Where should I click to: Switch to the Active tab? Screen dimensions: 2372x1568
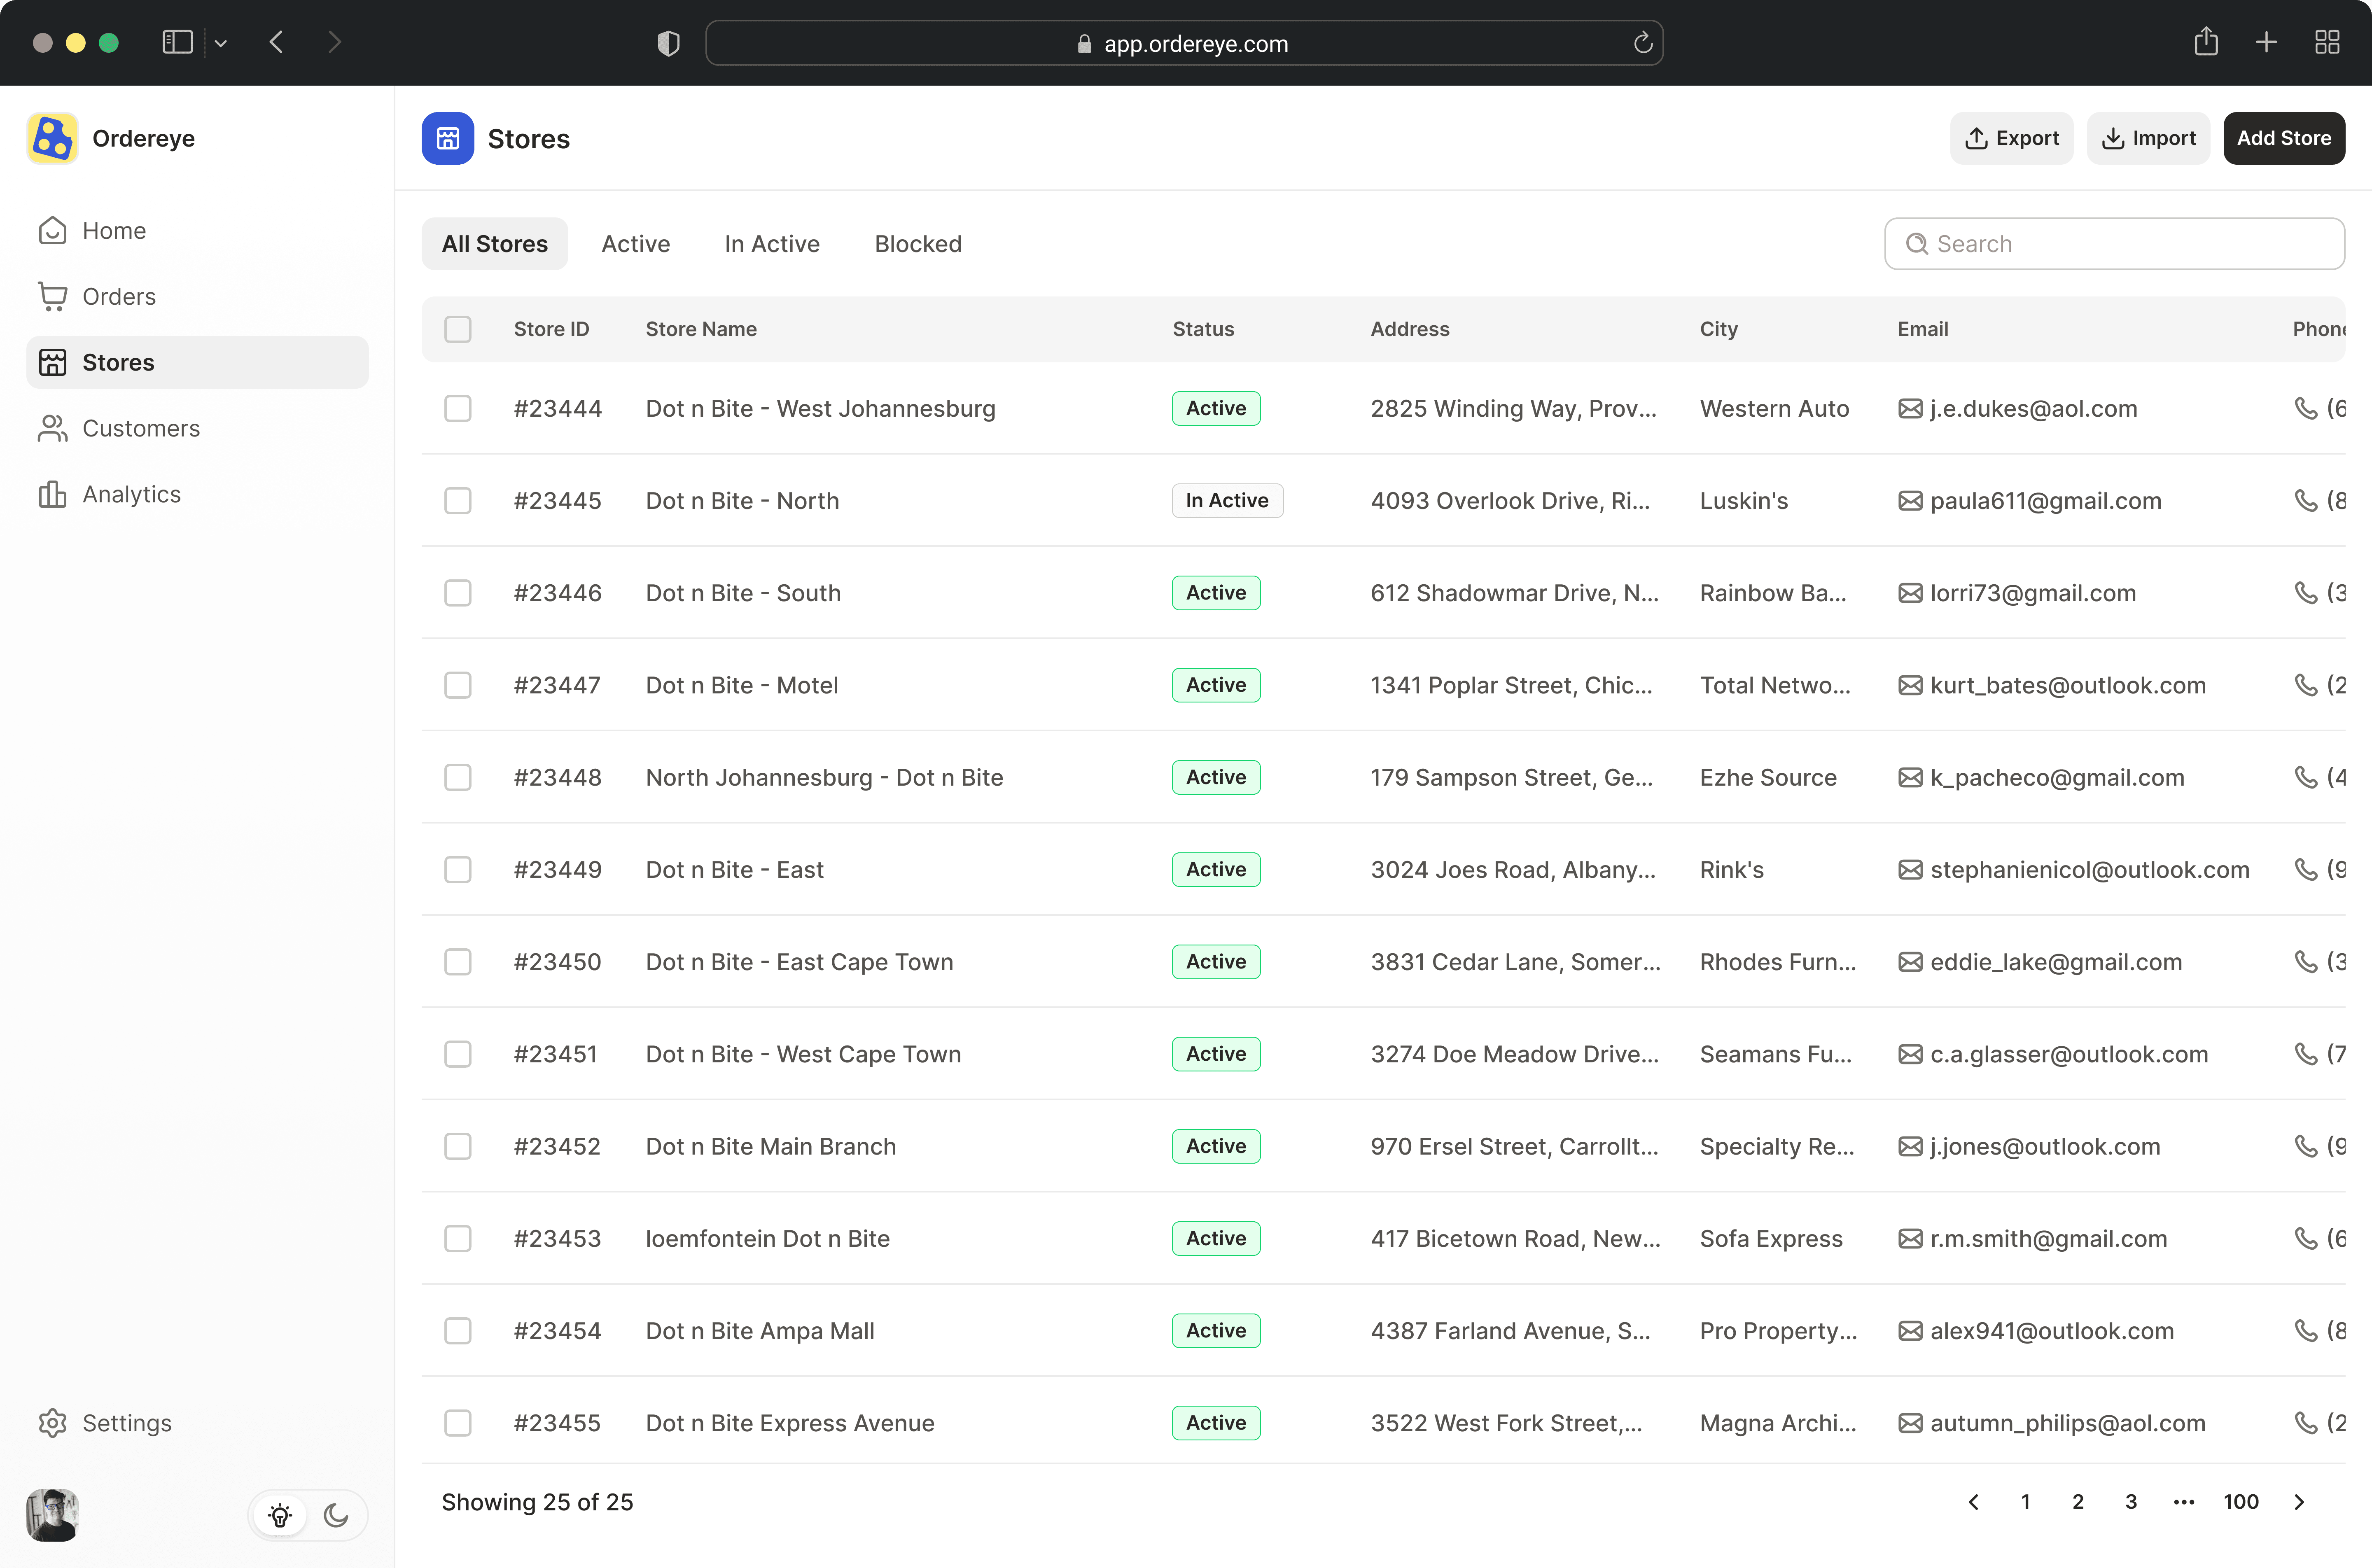pyautogui.click(x=636, y=244)
